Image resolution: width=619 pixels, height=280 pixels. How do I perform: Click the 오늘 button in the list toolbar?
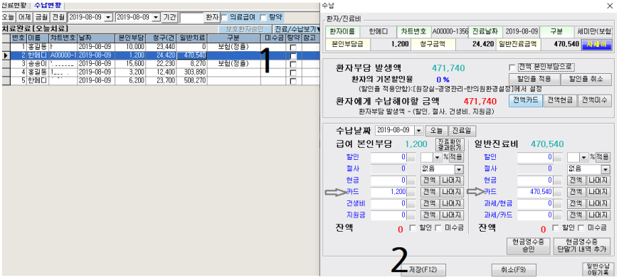(9, 17)
